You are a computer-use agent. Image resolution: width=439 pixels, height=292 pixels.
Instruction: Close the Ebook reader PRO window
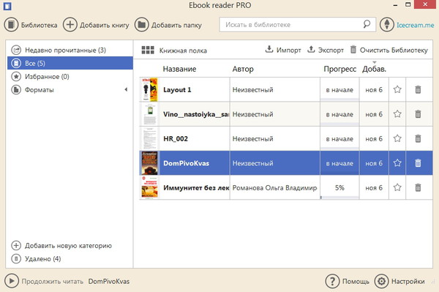click(425, 5)
